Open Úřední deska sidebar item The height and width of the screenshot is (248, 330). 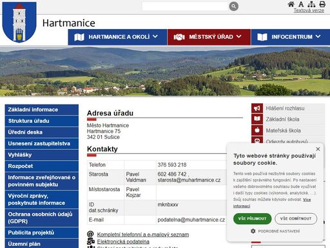42,132
